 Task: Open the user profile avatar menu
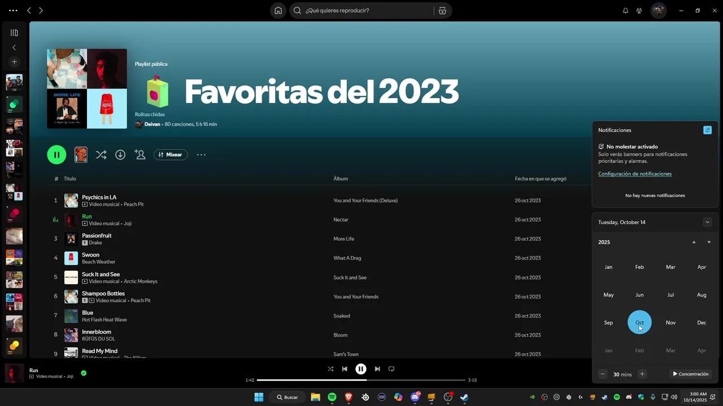[659, 10]
